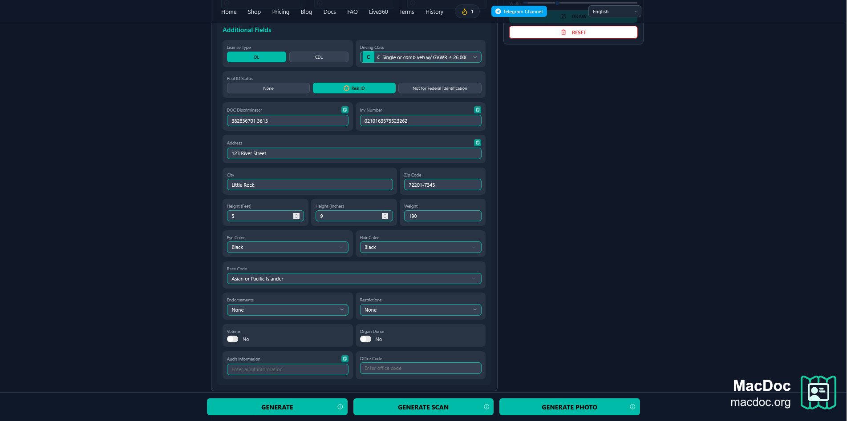Open the Restrictions dropdown
Image resolution: width=847 pixels, height=421 pixels.
421,310
